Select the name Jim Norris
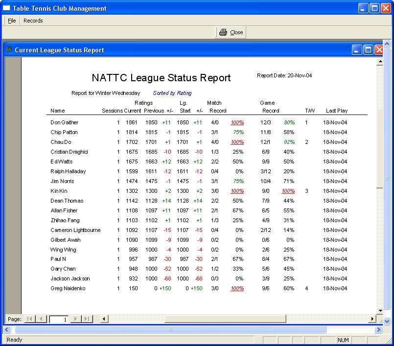The image size is (394, 346). click(62, 181)
